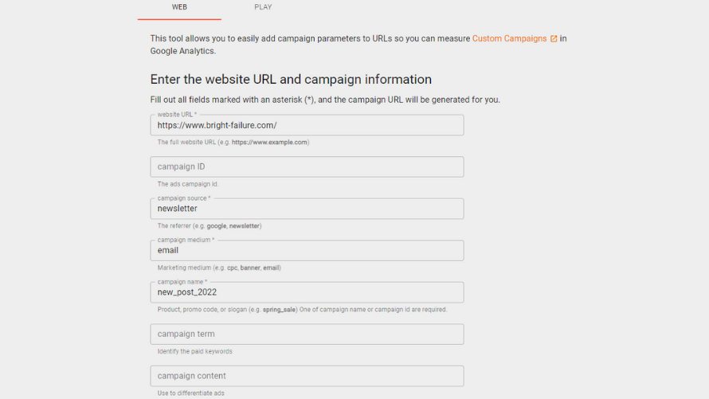Click the 'Identify the paid keywords' helper text
The image size is (709, 399).
point(195,351)
